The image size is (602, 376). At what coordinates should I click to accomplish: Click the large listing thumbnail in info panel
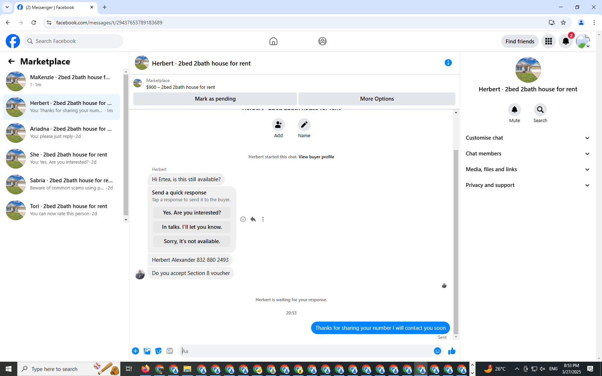(x=528, y=70)
